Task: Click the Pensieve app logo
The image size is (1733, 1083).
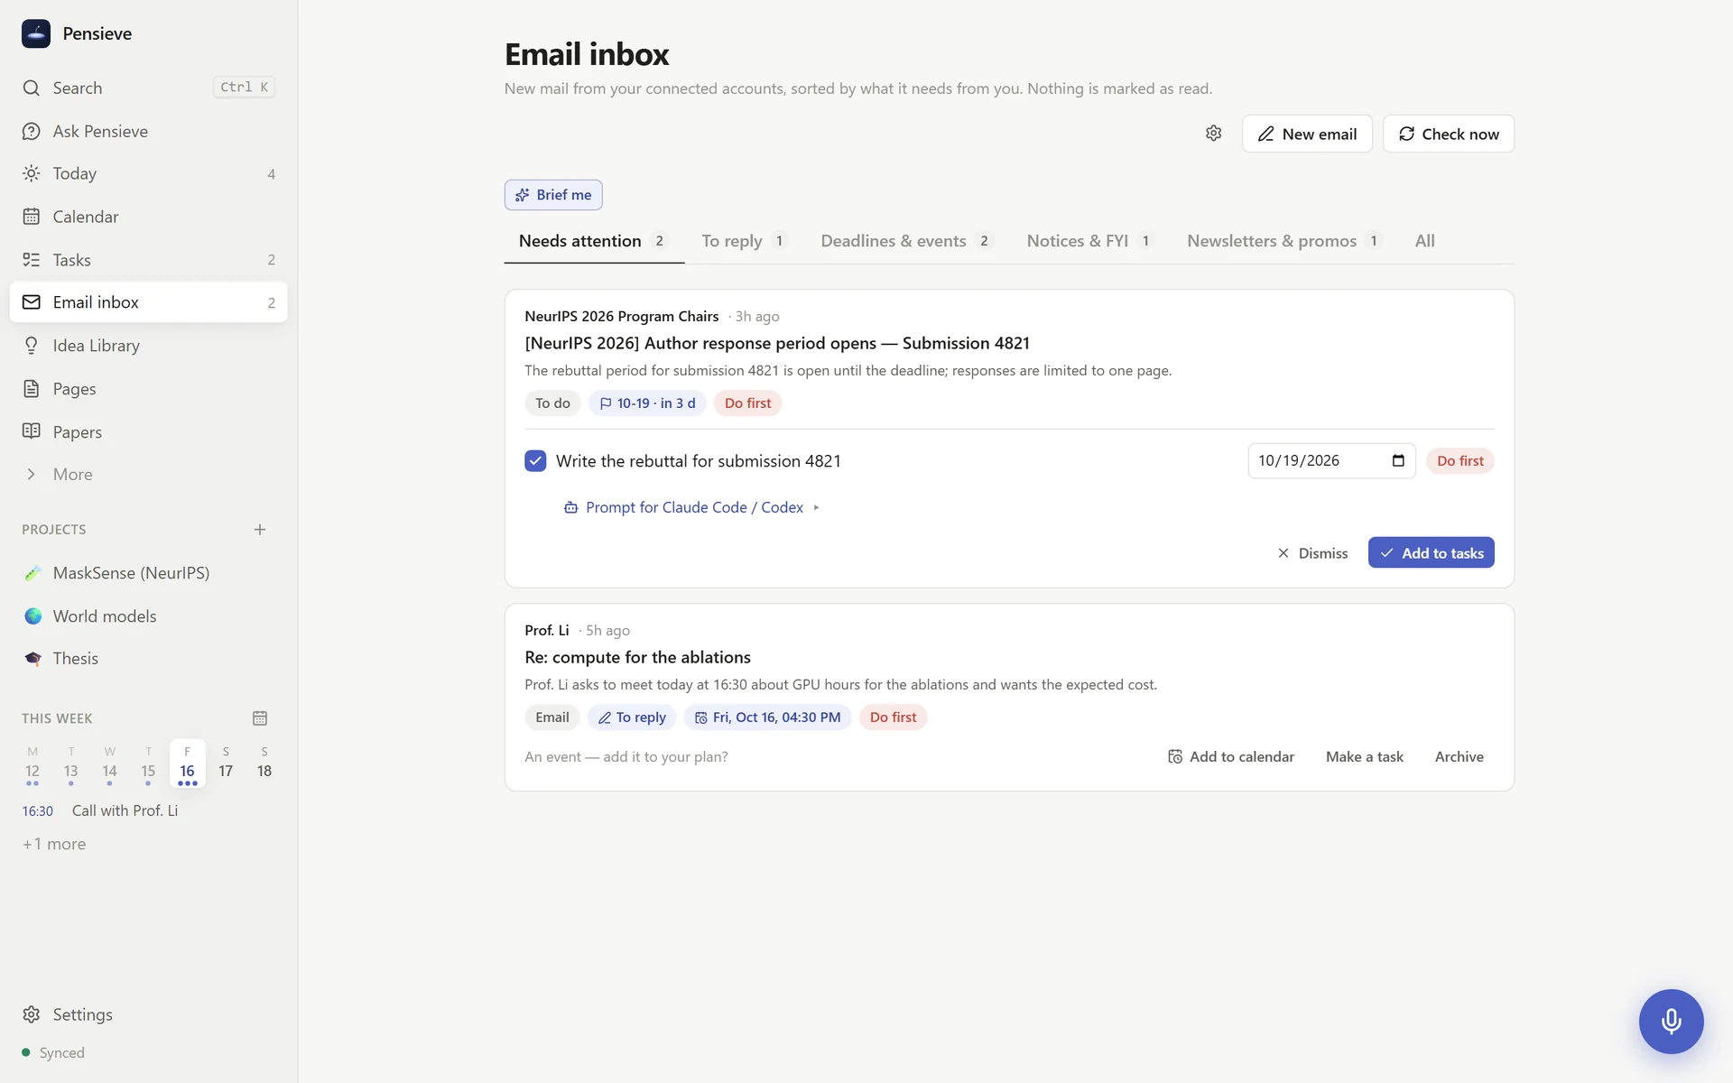Action: (x=36, y=33)
